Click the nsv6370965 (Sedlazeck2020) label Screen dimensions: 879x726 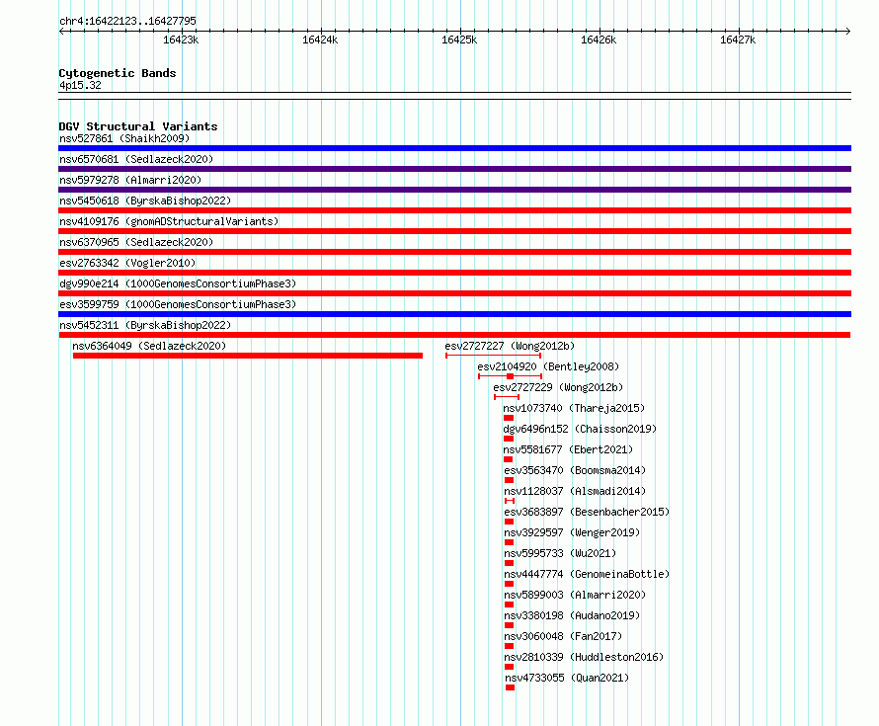(x=136, y=242)
